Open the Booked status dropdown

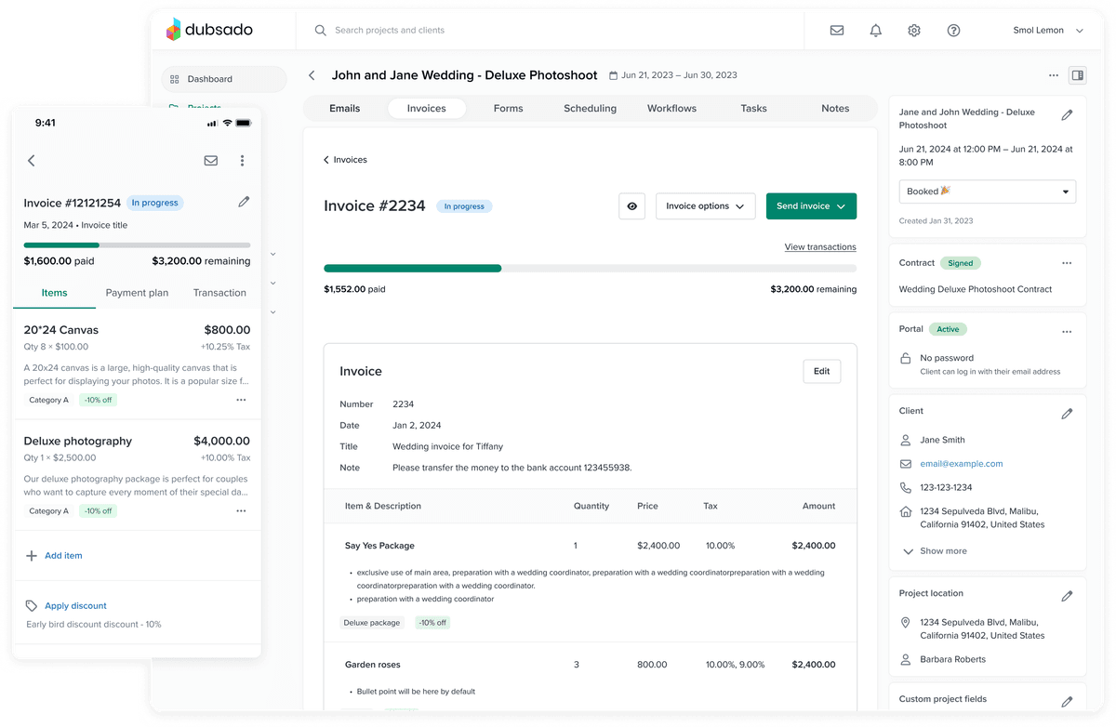point(988,192)
